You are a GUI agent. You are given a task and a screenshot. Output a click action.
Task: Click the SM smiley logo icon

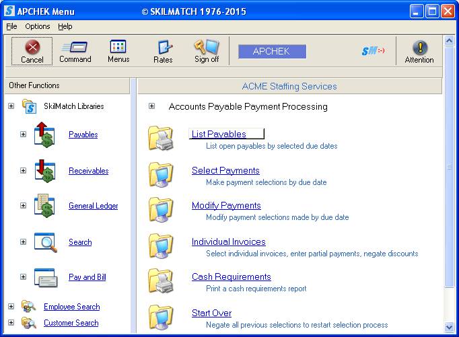373,51
